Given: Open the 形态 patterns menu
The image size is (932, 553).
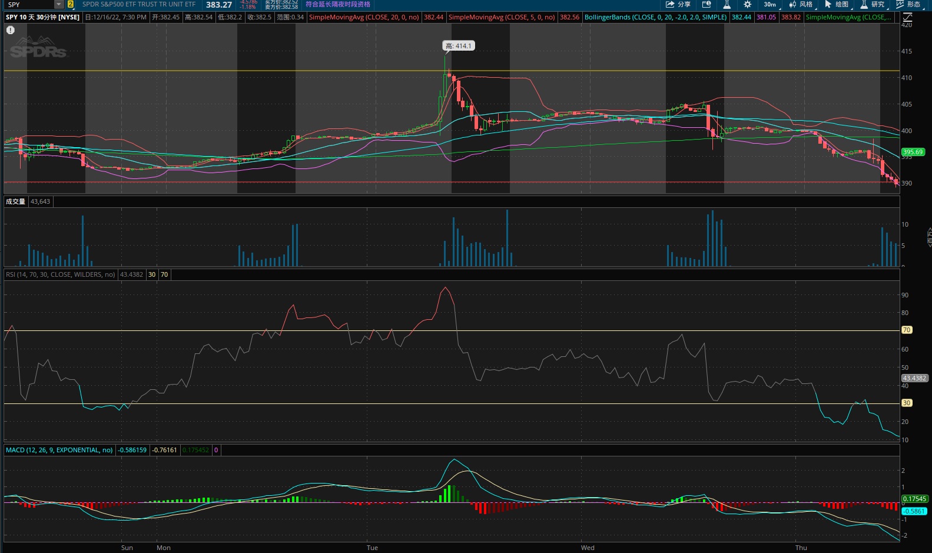Looking at the screenshot, I should pyautogui.click(x=908, y=4).
